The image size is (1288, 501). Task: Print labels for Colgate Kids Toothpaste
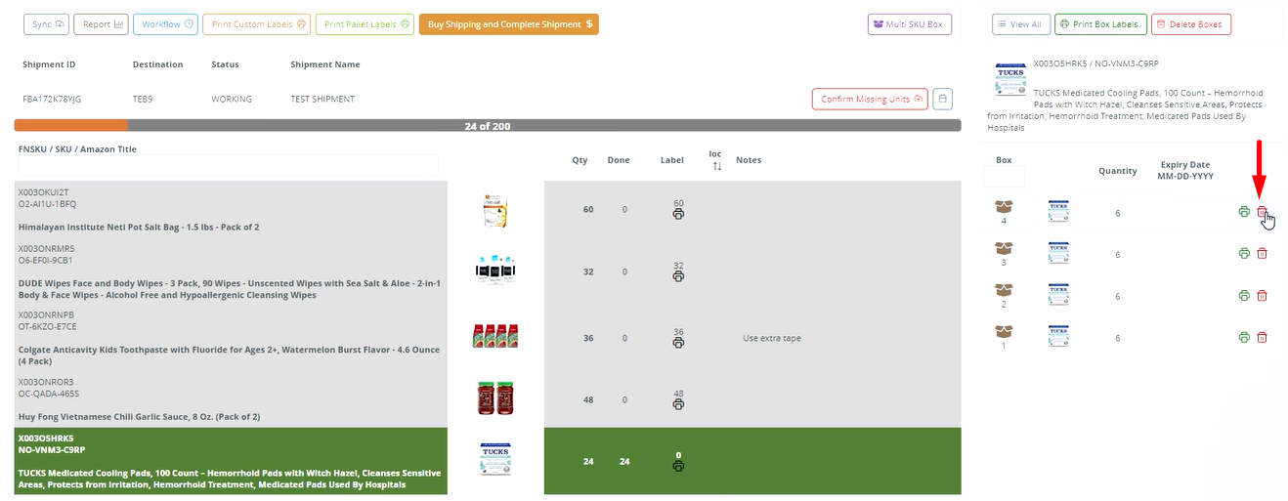(x=678, y=343)
